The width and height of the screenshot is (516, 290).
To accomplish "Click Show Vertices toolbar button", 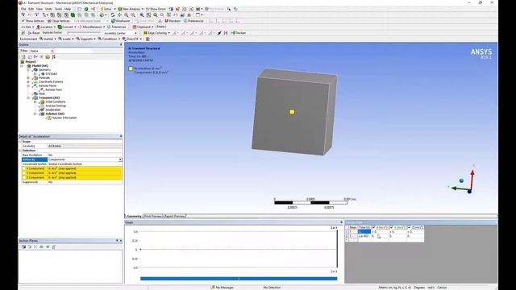I will pos(32,21).
